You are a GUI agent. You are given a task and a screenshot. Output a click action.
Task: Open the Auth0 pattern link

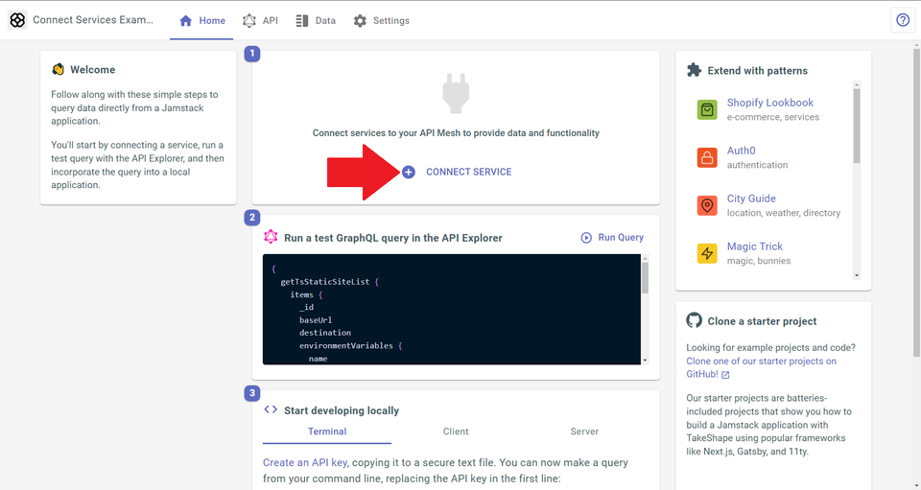(x=742, y=151)
